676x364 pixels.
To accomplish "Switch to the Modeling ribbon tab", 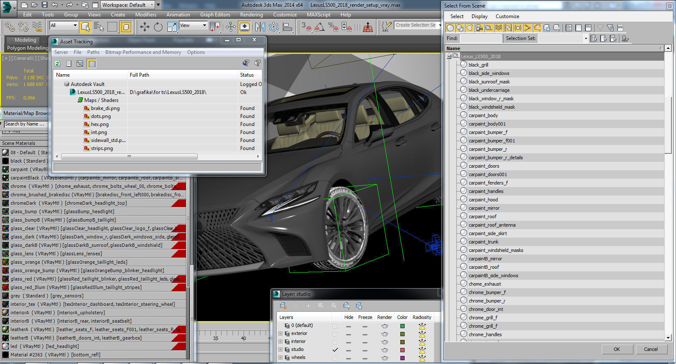I will click(25, 40).
